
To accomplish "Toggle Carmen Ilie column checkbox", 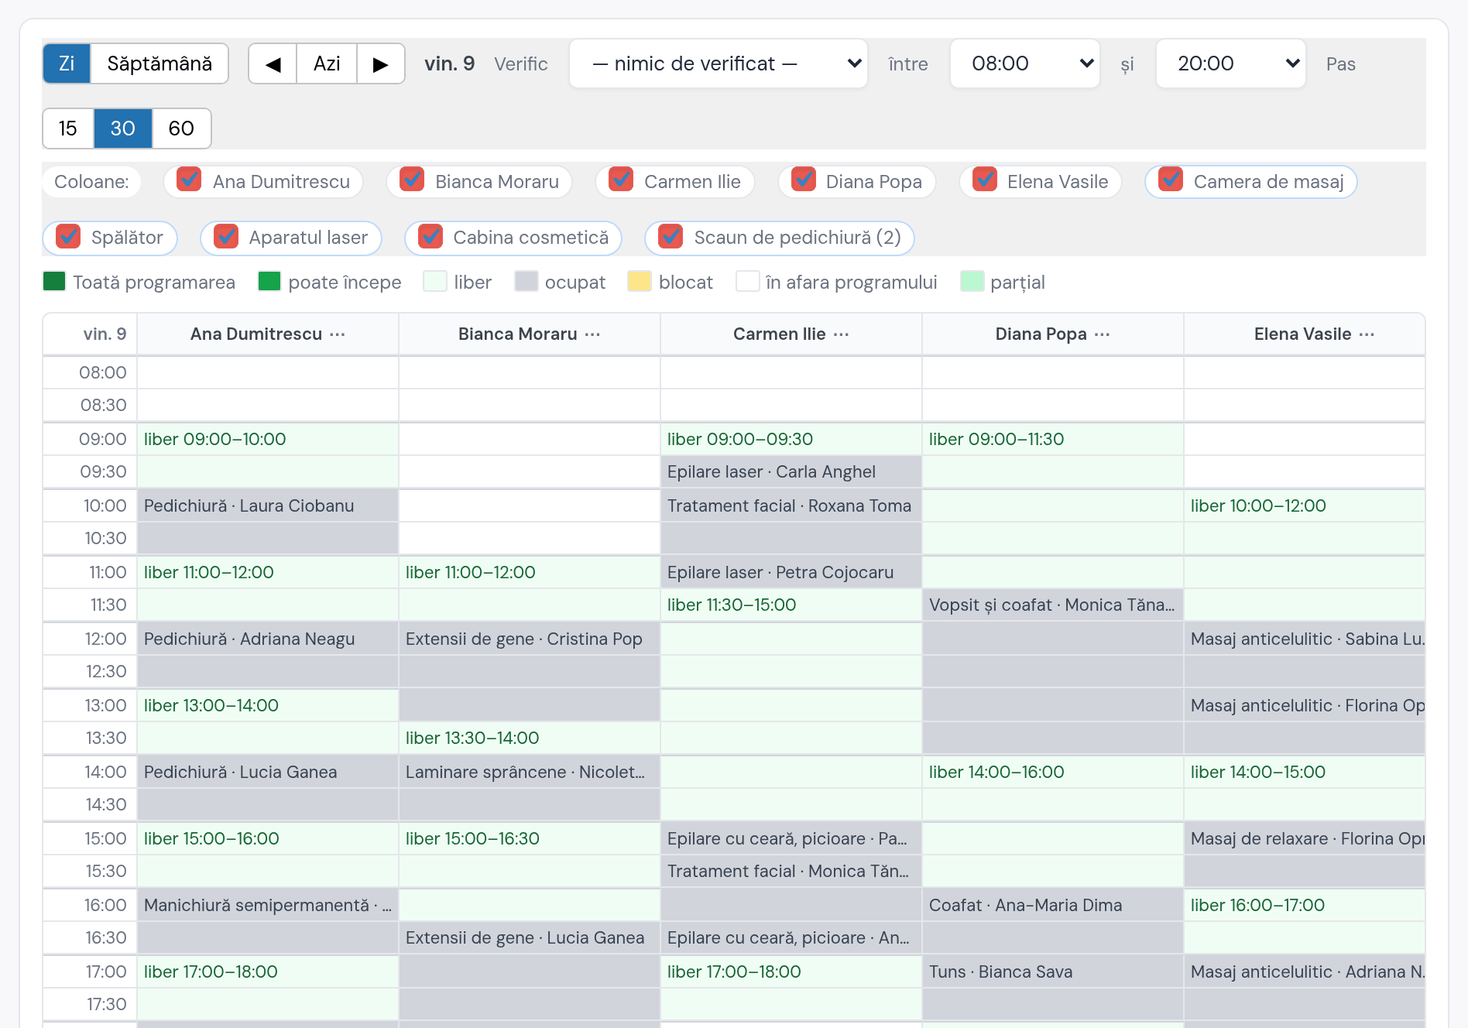I will (x=621, y=180).
